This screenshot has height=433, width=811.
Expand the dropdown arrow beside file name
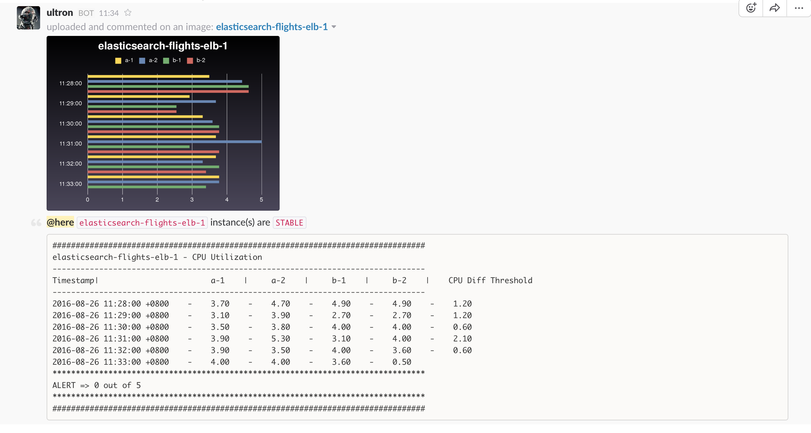(x=334, y=27)
